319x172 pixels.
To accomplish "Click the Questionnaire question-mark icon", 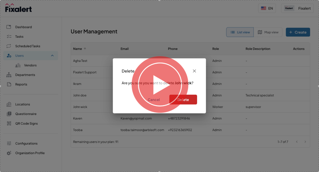I will [x=9, y=114].
